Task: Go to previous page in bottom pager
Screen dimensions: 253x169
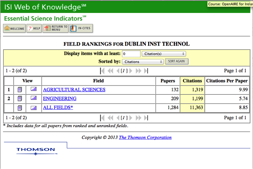Action: click(118, 118)
